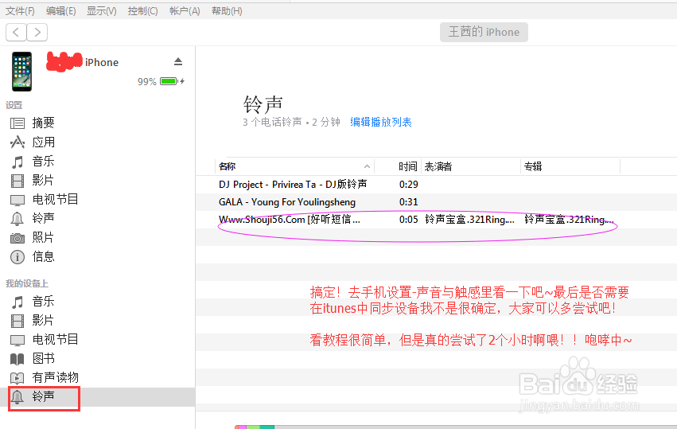Viewport: 677px width, 429px height.
Task: Open the 编辑(E) menu
Action: (61, 11)
